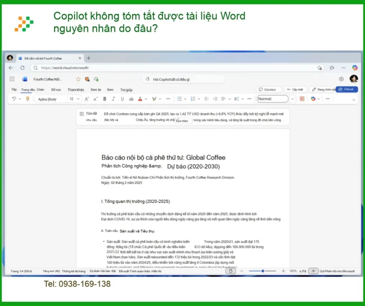Open the Trợ giúp tab

click(126, 90)
